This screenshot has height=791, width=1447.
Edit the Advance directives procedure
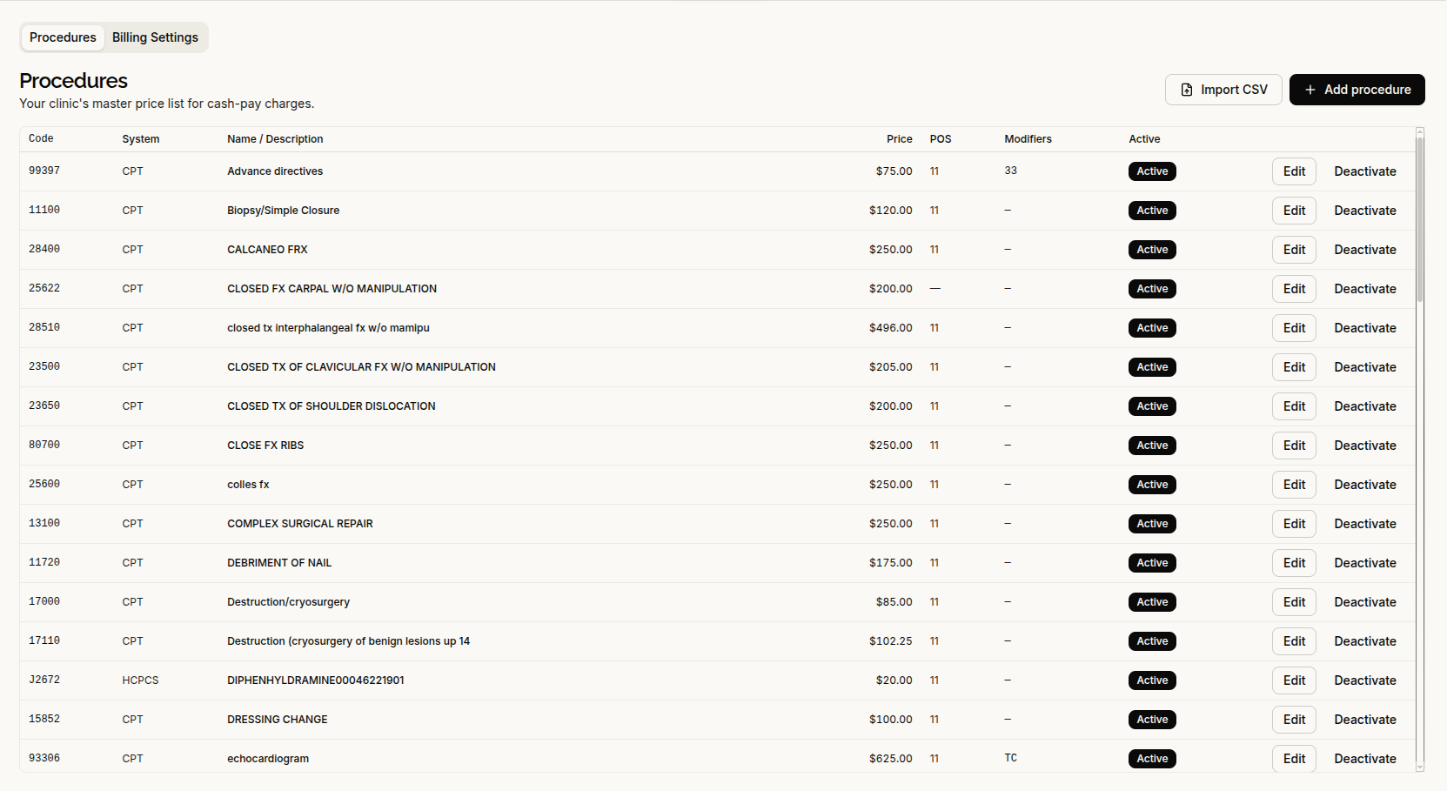tap(1294, 171)
